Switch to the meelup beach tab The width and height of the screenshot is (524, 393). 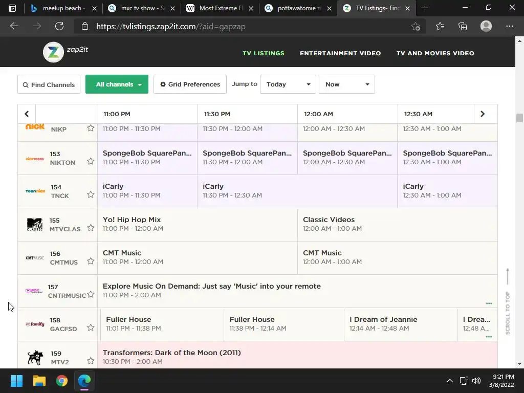(62, 8)
